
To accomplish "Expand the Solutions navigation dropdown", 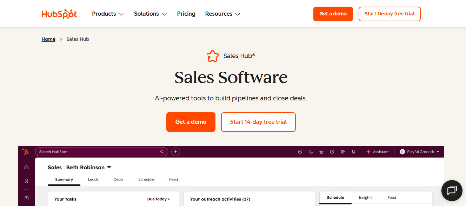I will (150, 14).
